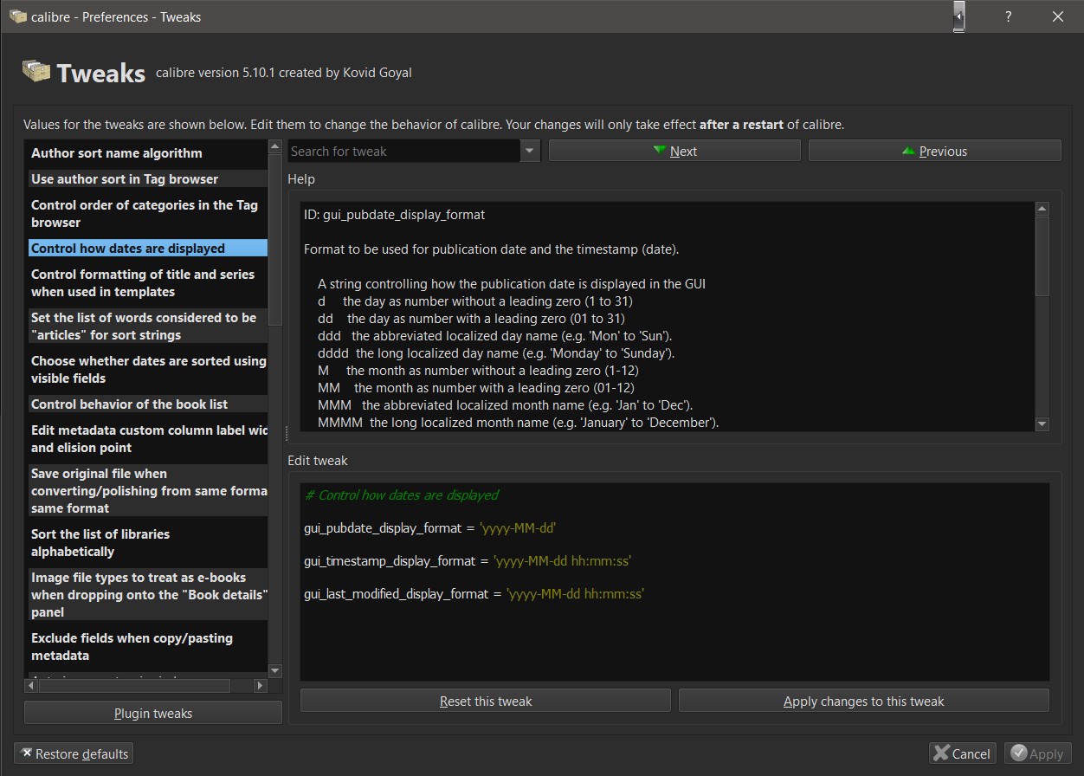
Task: Open the Search for tweak dropdown arrow
Action: [x=530, y=151]
